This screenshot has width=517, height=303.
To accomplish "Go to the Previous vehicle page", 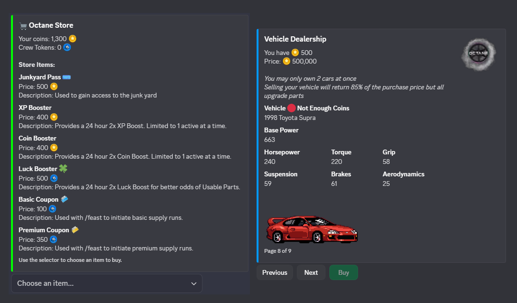I will tap(275, 272).
